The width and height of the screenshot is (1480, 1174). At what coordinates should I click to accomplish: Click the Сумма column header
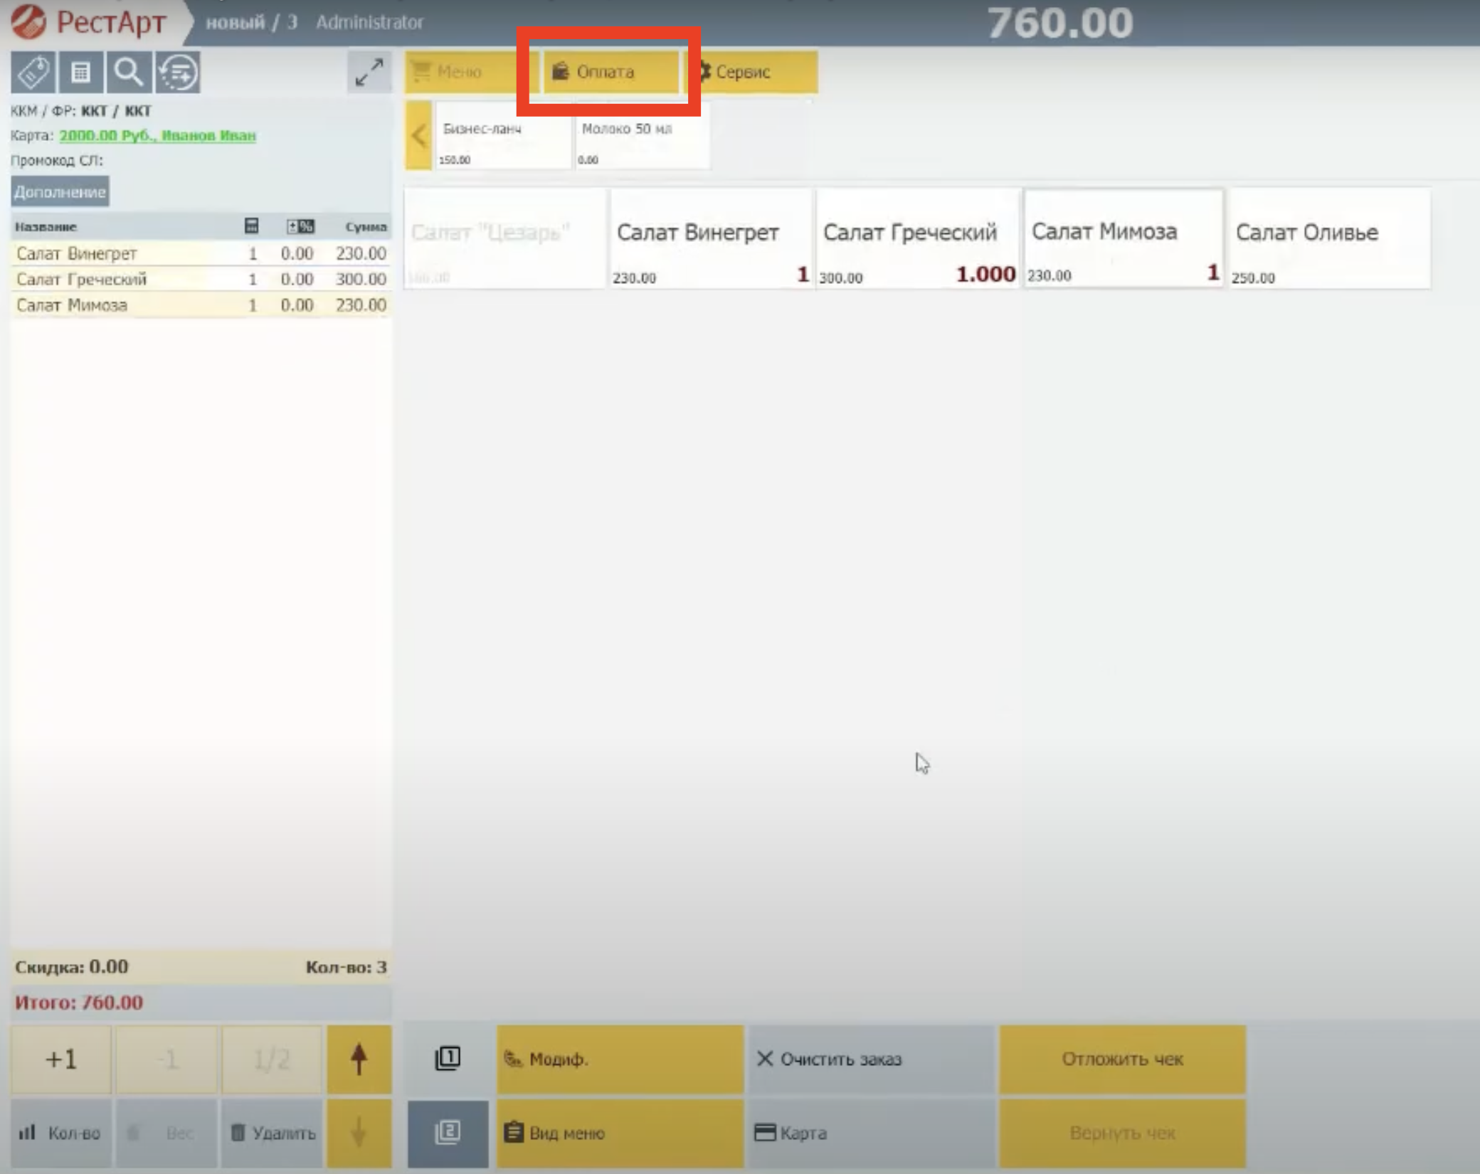click(366, 227)
